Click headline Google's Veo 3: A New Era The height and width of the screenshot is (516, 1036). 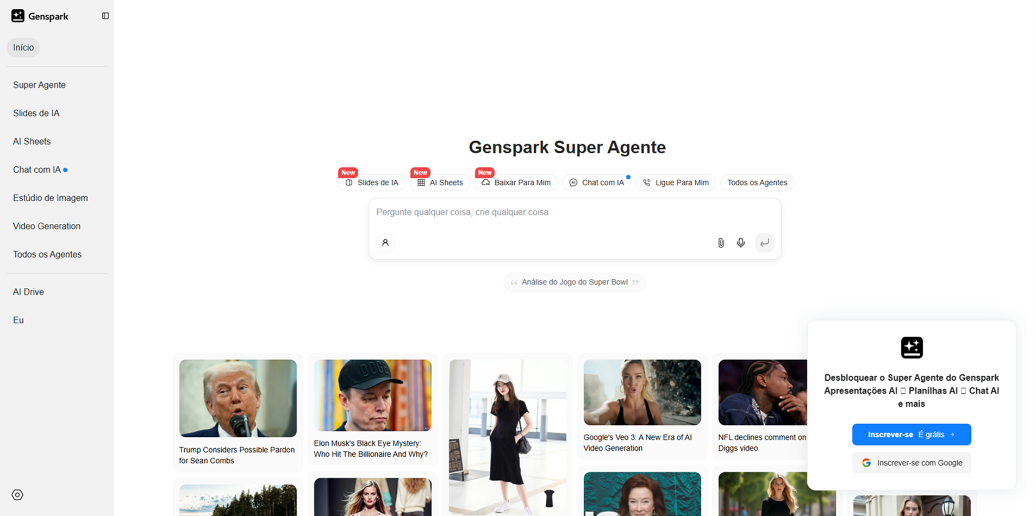pos(638,443)
